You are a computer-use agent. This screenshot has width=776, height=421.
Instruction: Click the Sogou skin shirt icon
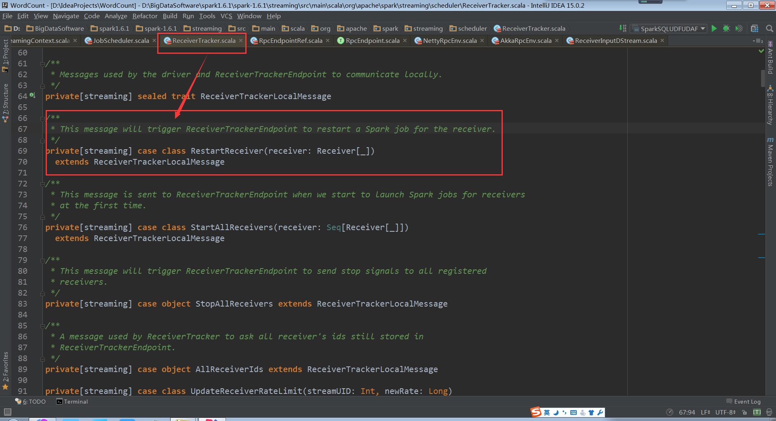click(591, 413)
